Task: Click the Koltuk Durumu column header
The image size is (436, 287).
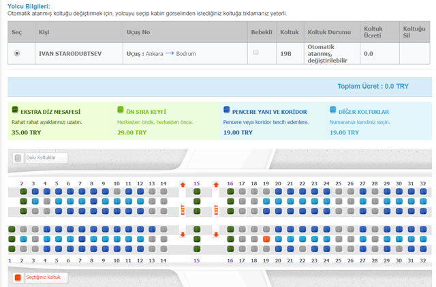Action: [329, 31]
